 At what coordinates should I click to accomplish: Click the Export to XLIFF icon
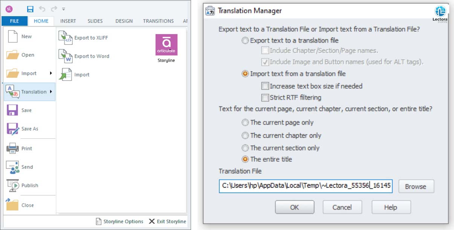tap(65, 38)
